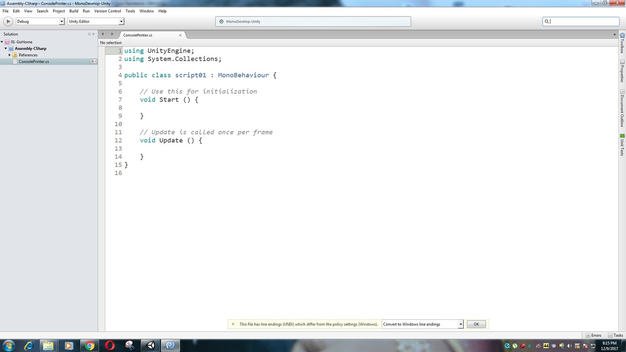Collapse the Assembly-CSharp project node
Screen dimensions: 626x352
[6, 48]
